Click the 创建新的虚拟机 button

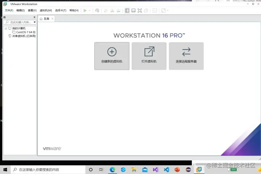click(112, 56)
